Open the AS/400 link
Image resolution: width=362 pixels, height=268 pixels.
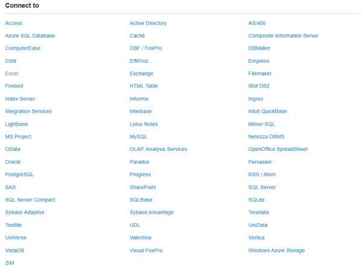coord(257,23)
